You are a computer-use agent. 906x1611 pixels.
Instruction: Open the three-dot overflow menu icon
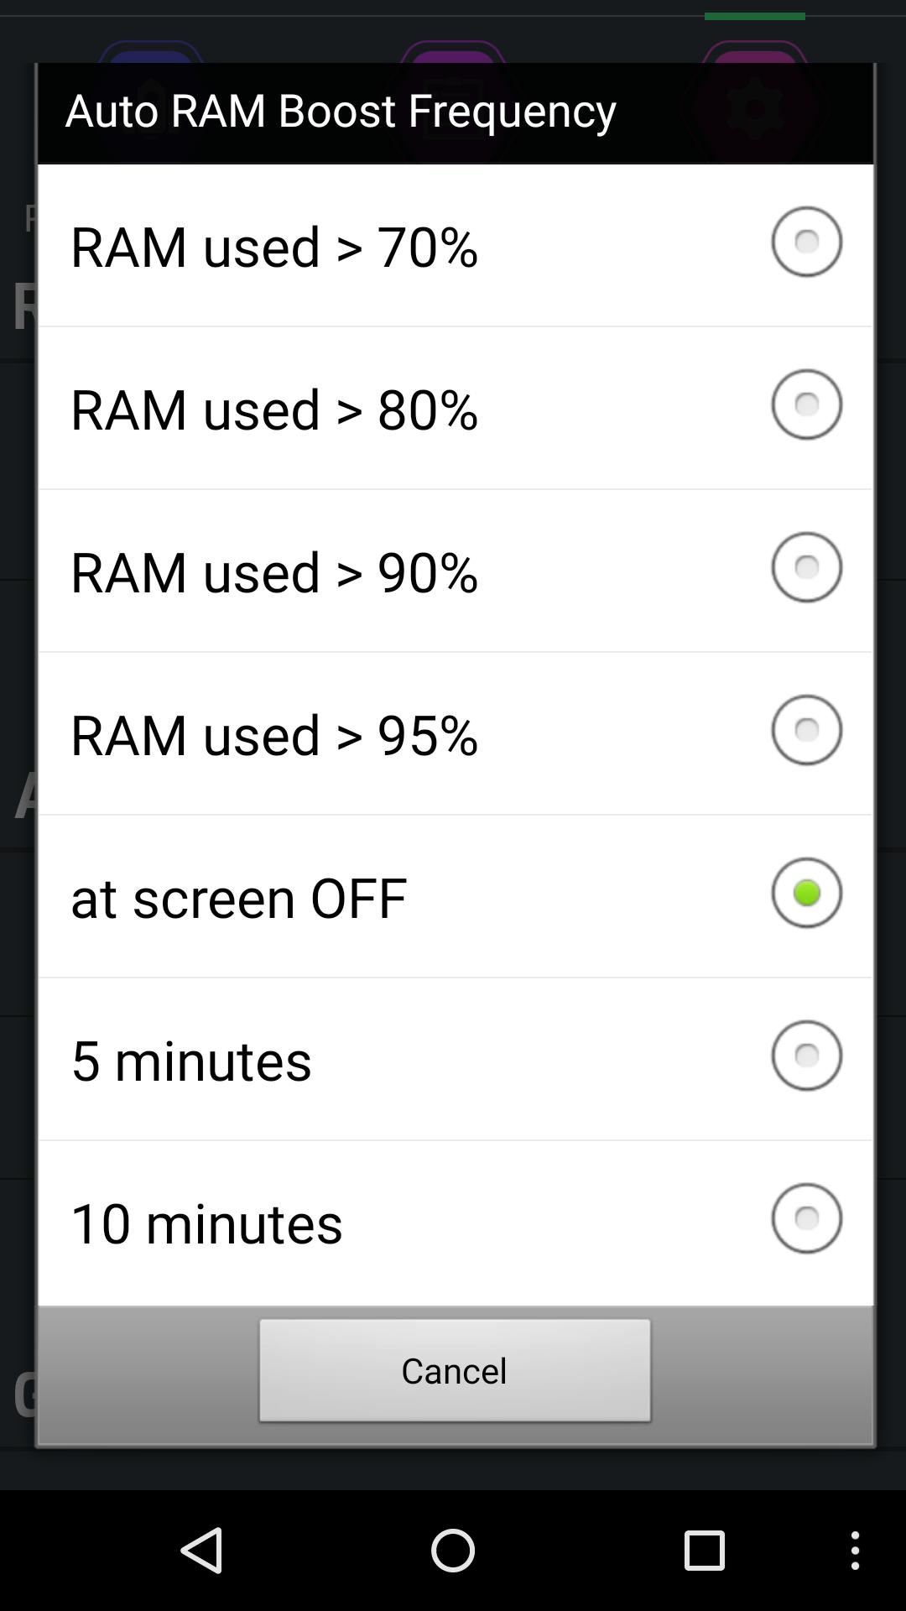point(855,1550)
